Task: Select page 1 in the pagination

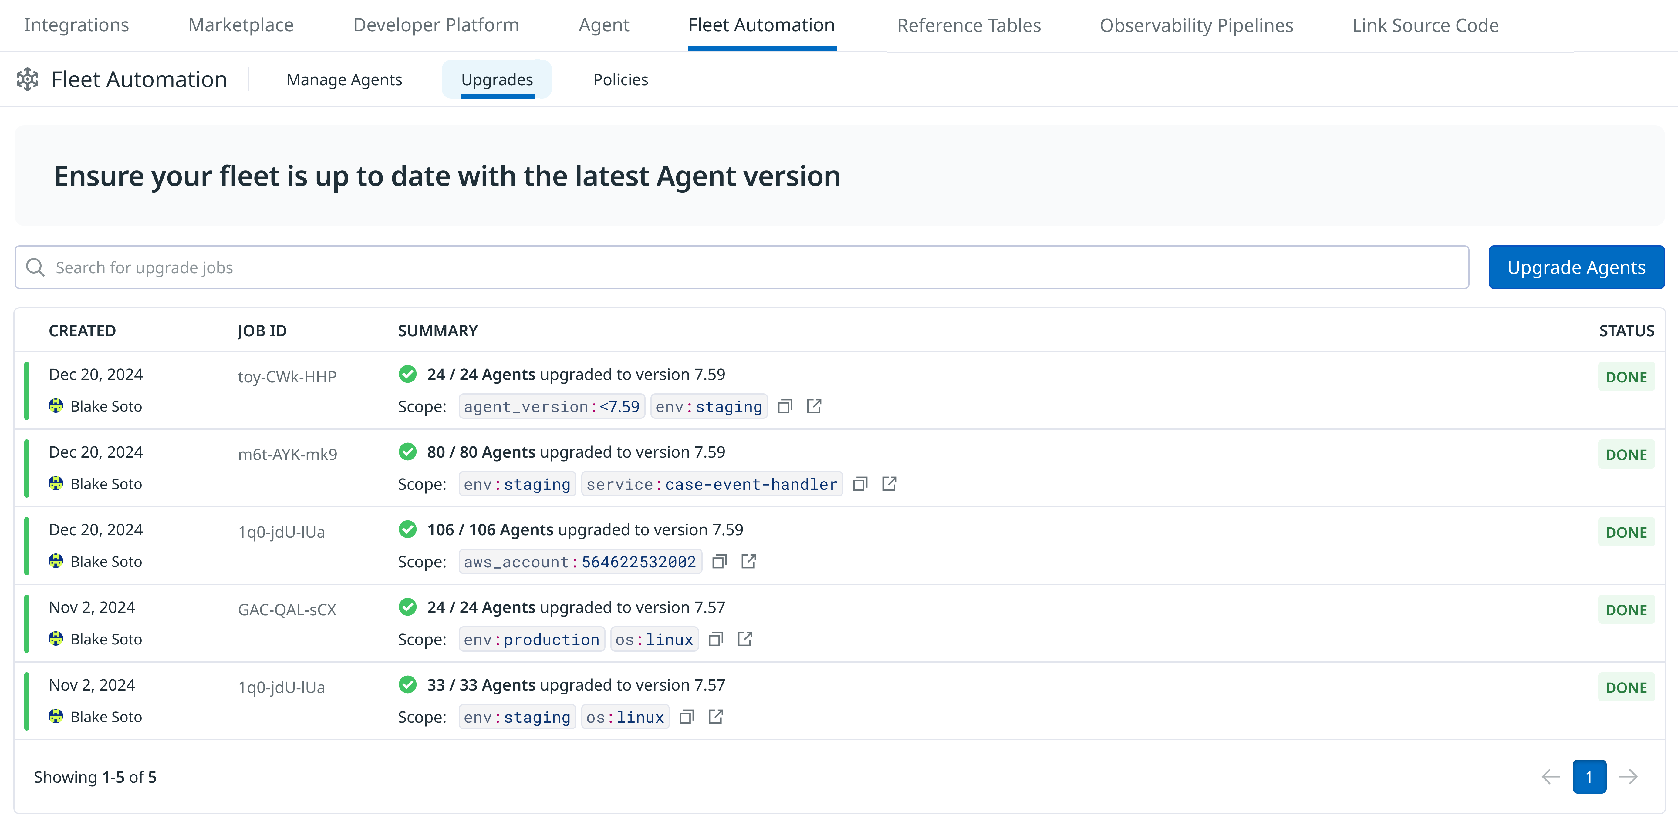Action: 1590,776
